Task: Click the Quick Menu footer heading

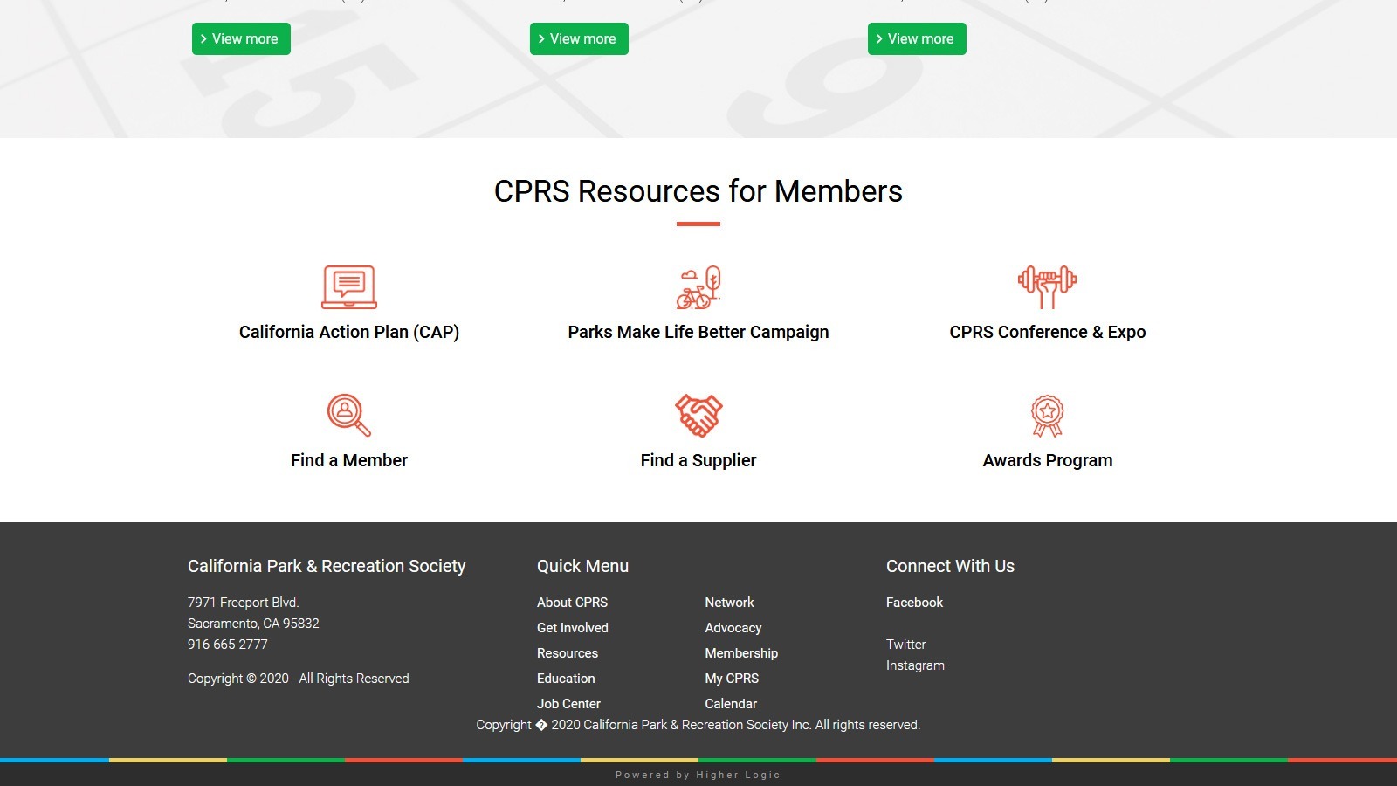Action: 582,566
